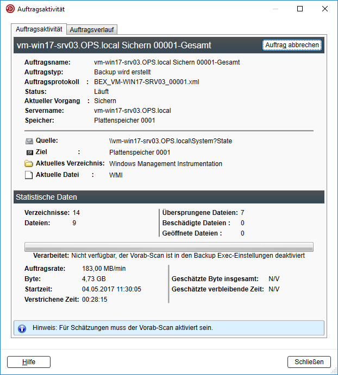The image size is (338, 375).
Task: Click the Hinweis Vorab-Scan information banner
Action: pyautogui.click(x=168, y=328)
